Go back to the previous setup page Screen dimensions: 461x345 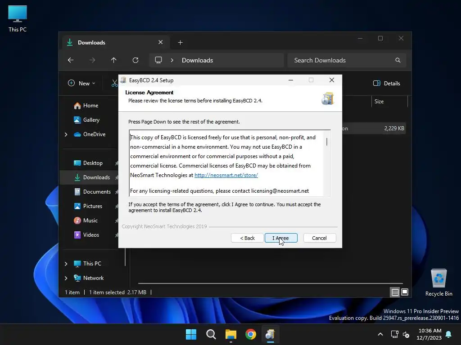click(247, 238)
